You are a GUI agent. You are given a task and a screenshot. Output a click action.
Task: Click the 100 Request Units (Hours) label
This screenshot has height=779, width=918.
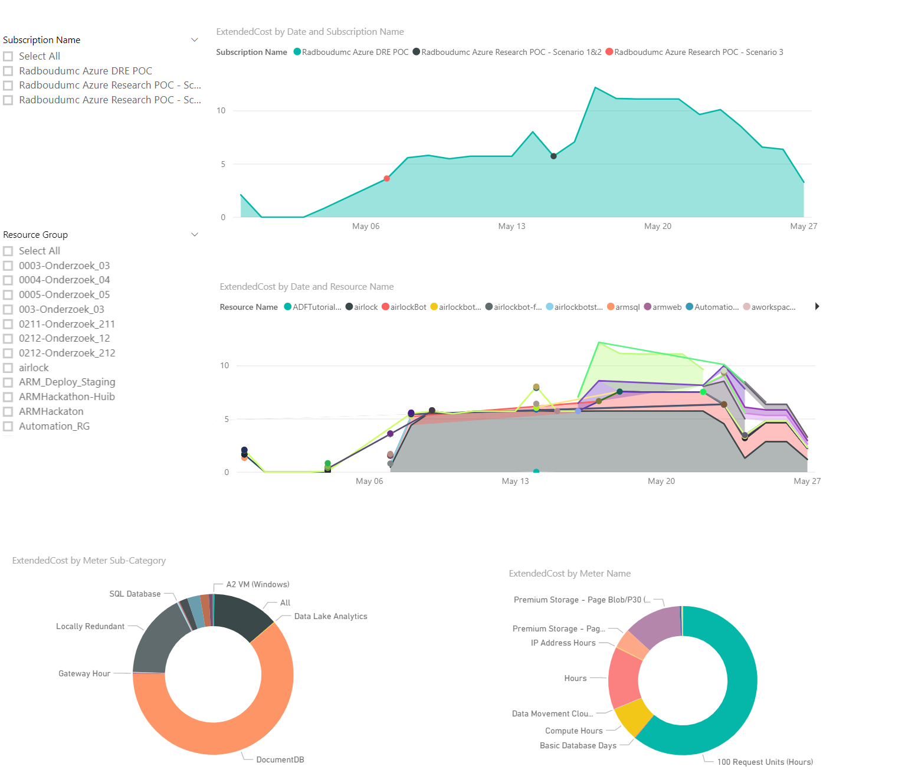coord(765,762)
